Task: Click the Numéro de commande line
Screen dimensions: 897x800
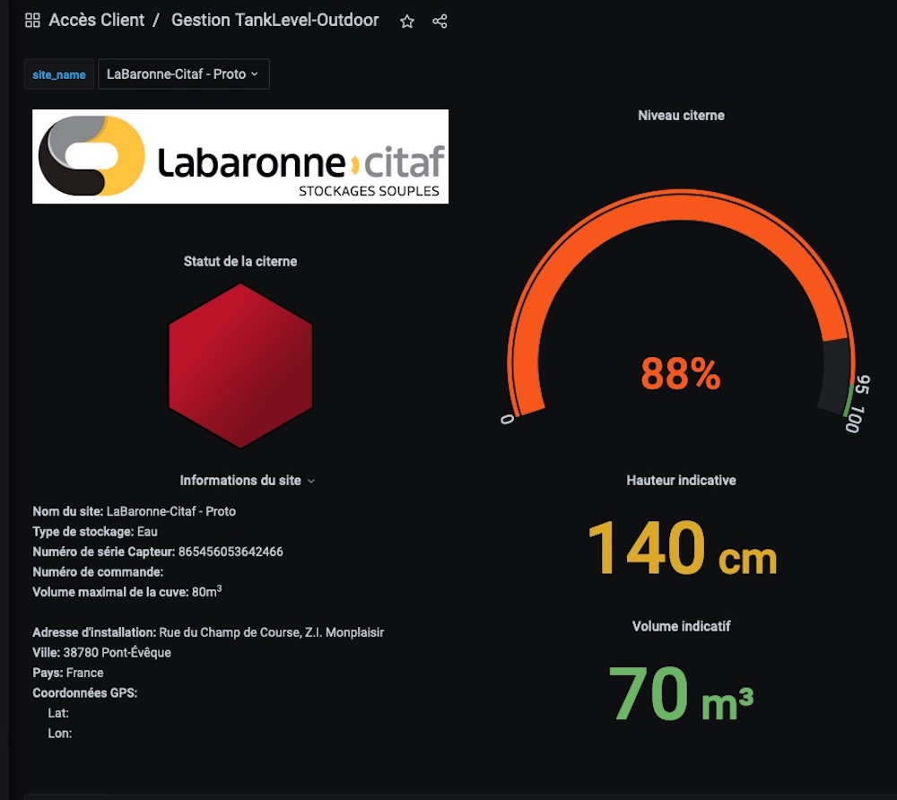Action: tap(98, 572)
